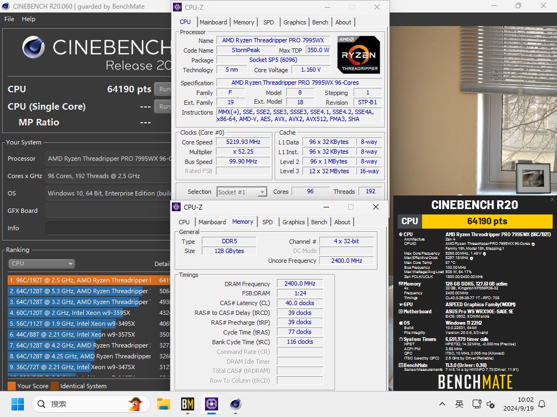The height and width of the screenshot is (417, 557).
Task: Open the notification bell
Action: (542, 404)
